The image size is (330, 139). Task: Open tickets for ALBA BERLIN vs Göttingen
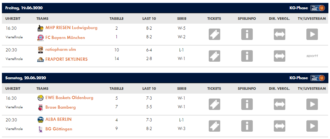[214, 126]
